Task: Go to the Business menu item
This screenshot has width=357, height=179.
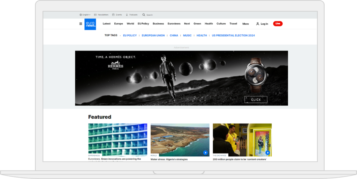Action: pyautogui.click(x=158, y=24)
